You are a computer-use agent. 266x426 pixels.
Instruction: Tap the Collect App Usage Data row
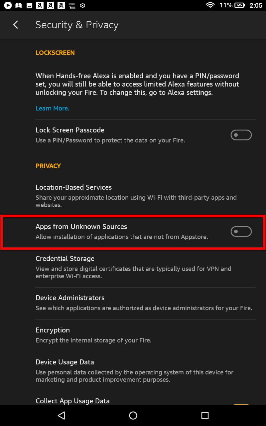(x=133, y=401)
